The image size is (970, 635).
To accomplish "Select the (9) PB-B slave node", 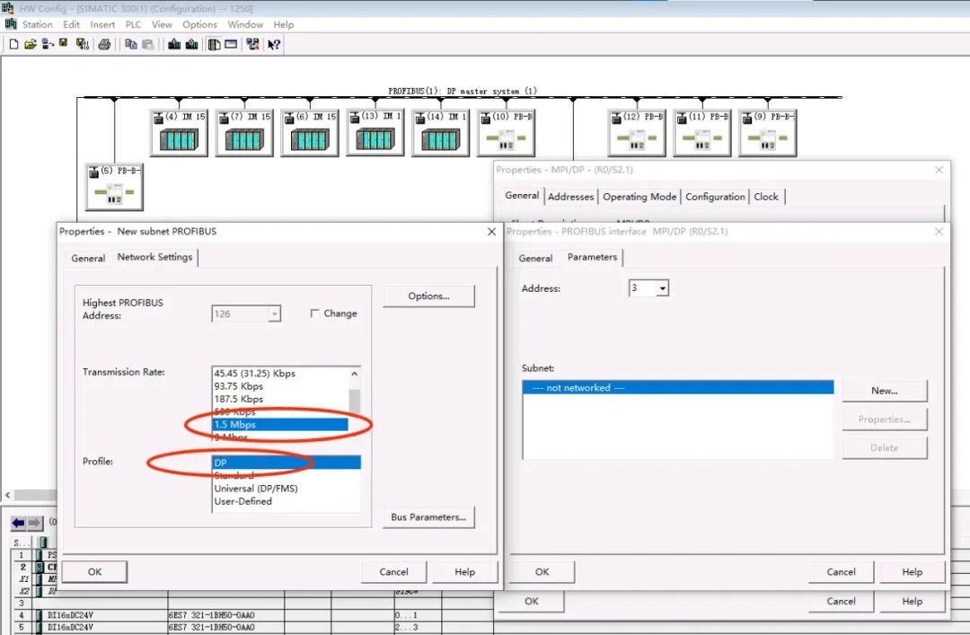I will pyautogui.click(x=768, y=132).
